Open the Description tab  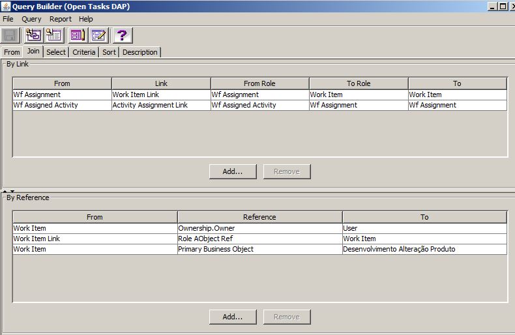click(140, 52)
